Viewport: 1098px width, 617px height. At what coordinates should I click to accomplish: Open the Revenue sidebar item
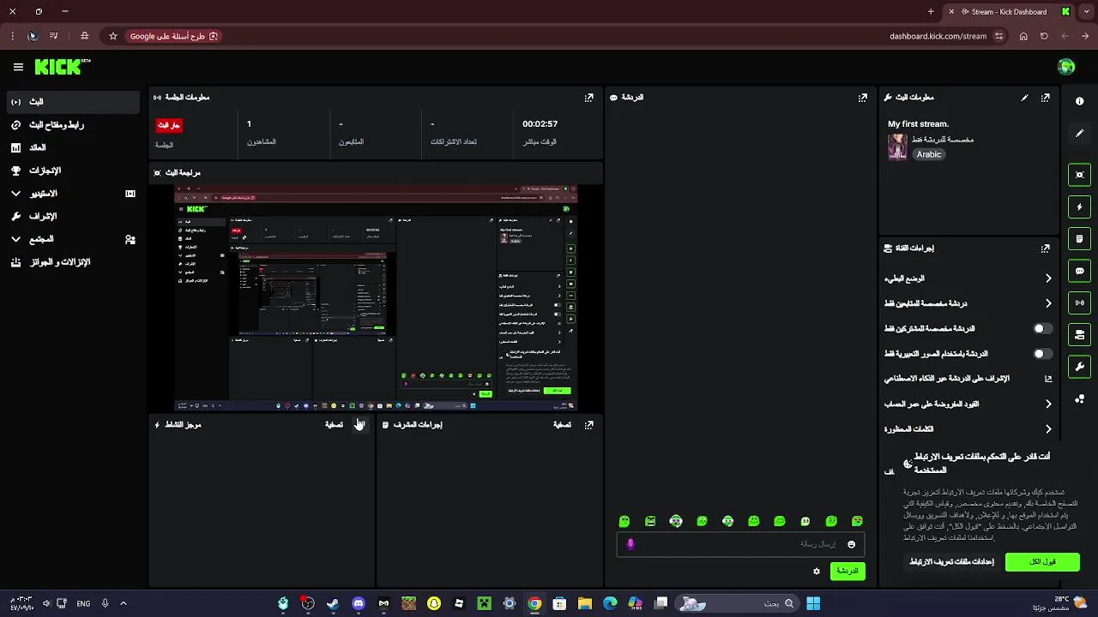pos(72,147)
